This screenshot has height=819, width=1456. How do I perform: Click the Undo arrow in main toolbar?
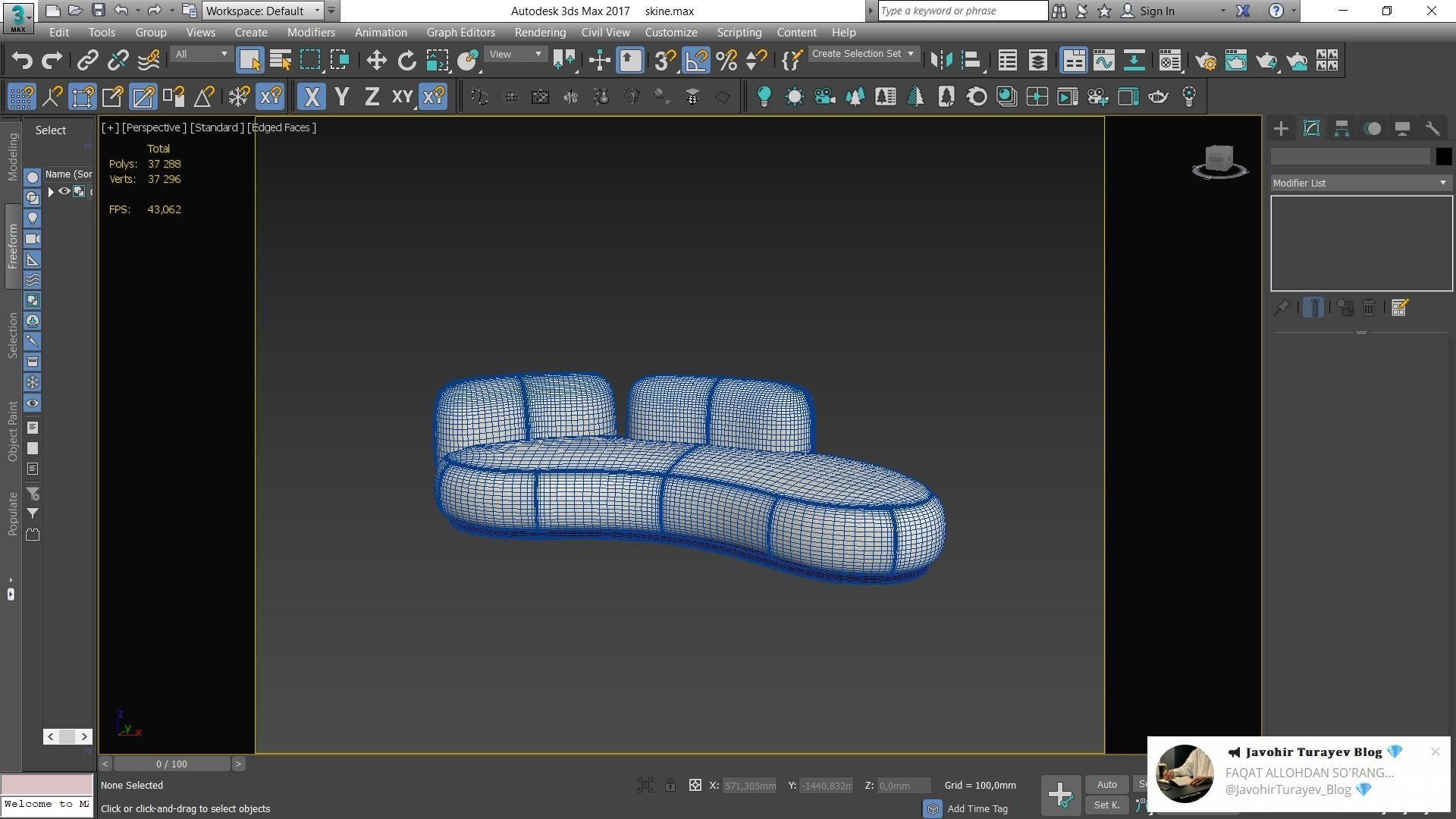pos(22,60)
